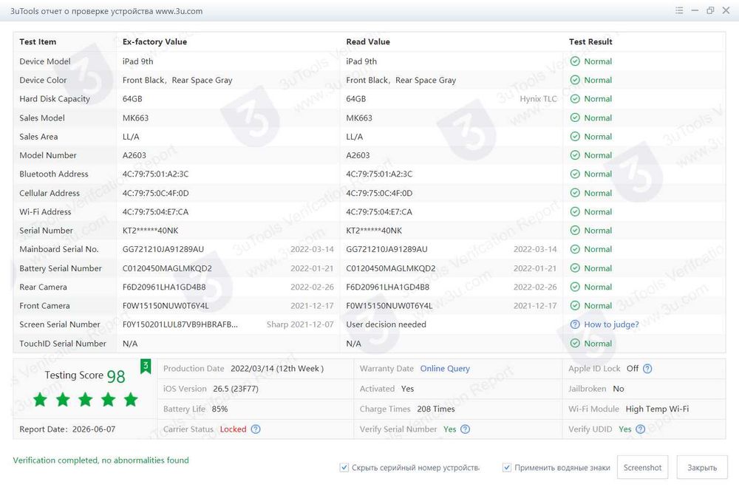
Task: Click Bluetooth Address Normal check icon
Action: [x=575, y=174]
